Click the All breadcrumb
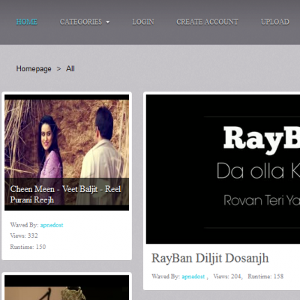 click(70, 69)
